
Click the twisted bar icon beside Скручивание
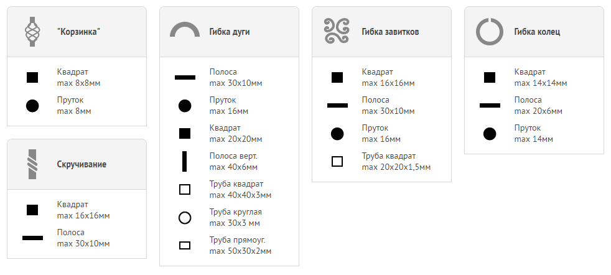(x=32, y=164)
